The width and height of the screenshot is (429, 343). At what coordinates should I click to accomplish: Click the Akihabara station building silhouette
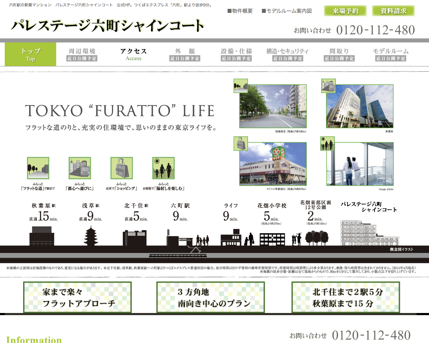pos(42,236)
